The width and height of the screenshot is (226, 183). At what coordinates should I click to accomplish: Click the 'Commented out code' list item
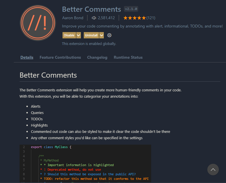[100, 132]
